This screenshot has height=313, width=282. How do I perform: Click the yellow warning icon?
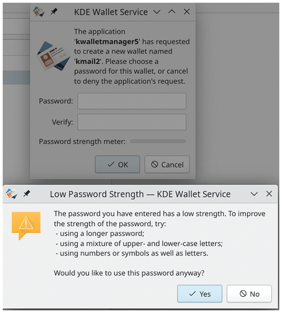(x=26, y=225)
